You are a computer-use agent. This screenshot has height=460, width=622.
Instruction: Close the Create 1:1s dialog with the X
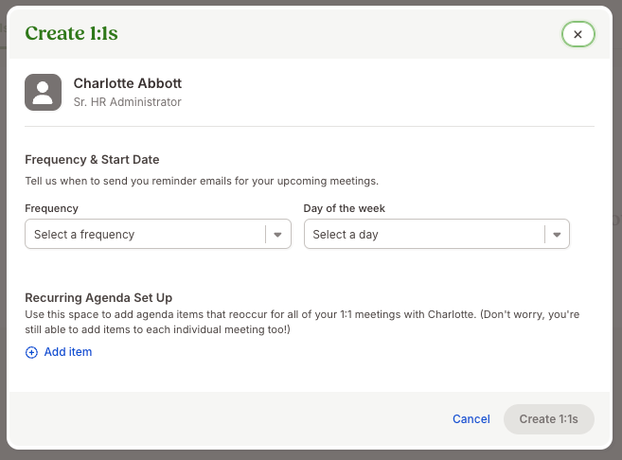tap(578, 34)
